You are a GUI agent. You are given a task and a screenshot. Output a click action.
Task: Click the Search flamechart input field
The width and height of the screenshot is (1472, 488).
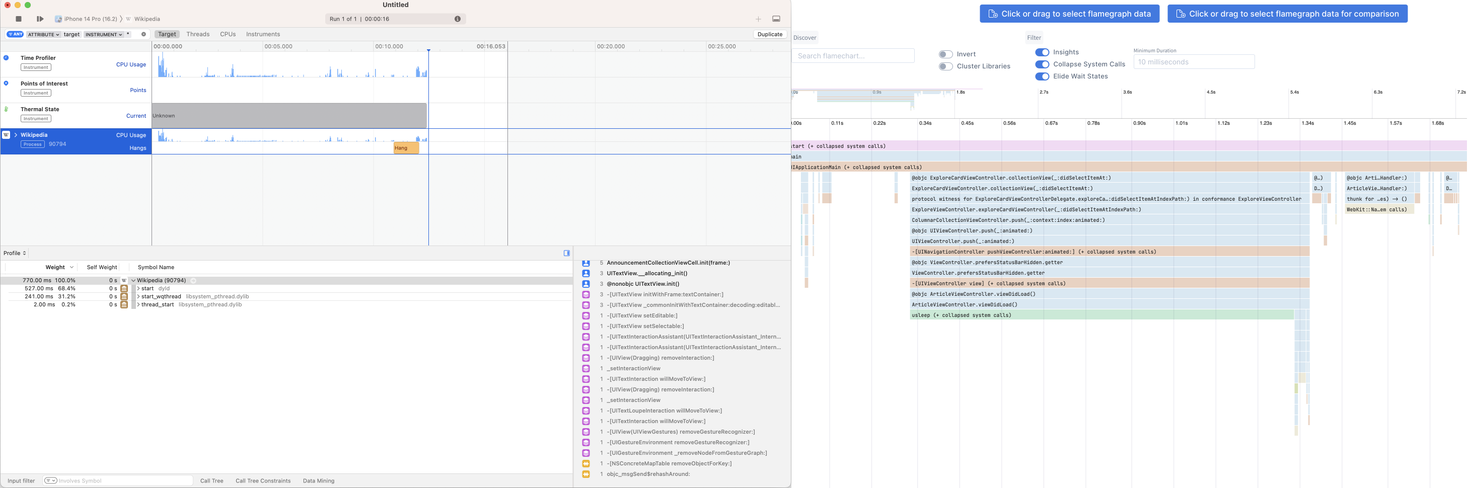click(853, 55)
